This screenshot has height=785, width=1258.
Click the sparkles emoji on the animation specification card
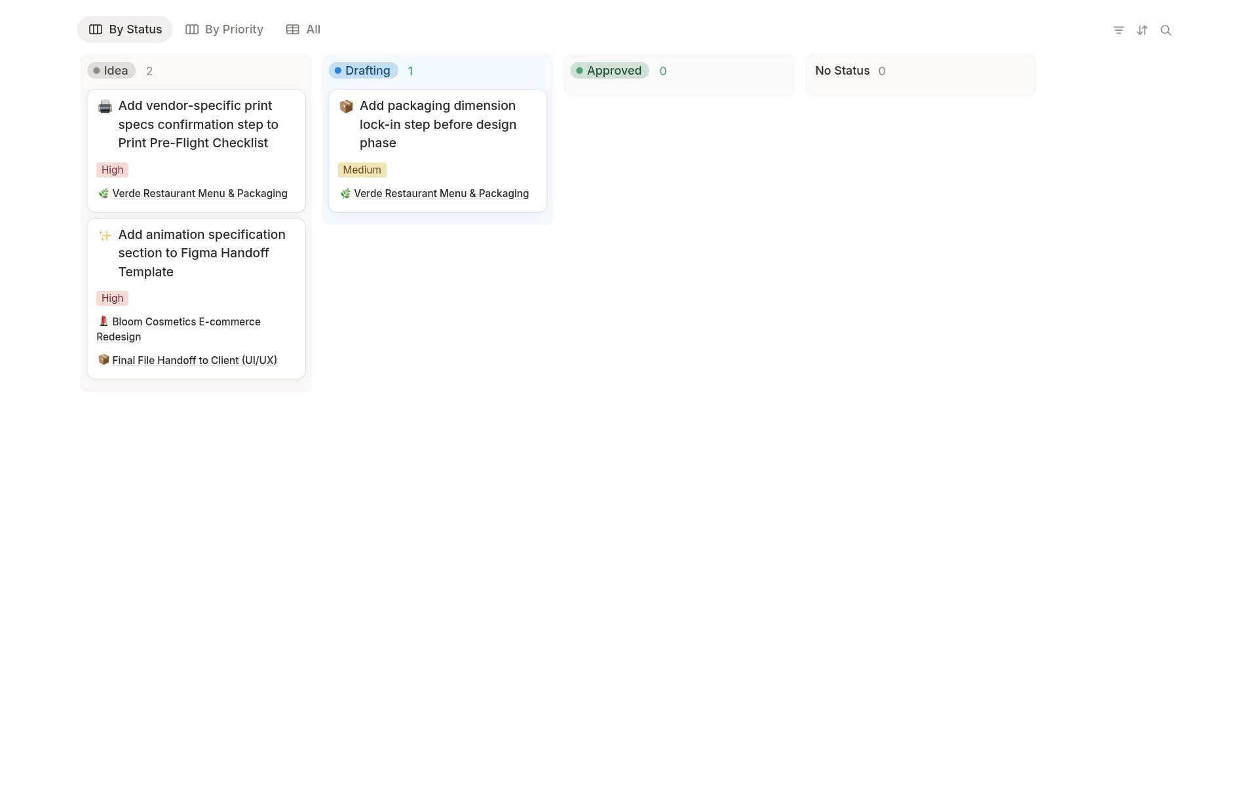[x=104, y=235]
